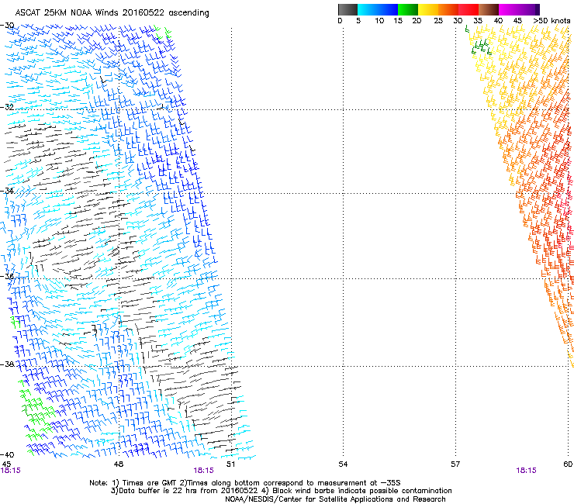Viewport: 574px width, 504px height.
Task: Click the '>50 knots' scale label
Action: click(552, 21)
